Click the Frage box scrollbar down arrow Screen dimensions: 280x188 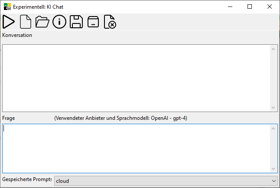(x=273, y=169)
